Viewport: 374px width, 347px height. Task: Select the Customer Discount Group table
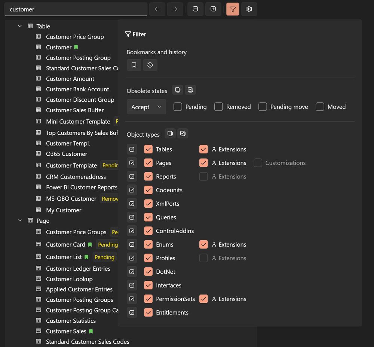(x=80, y=100)
